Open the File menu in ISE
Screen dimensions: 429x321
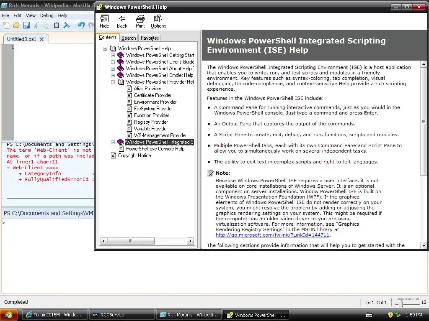pos(5,15)
